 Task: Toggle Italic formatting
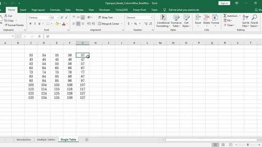[35, 24]
